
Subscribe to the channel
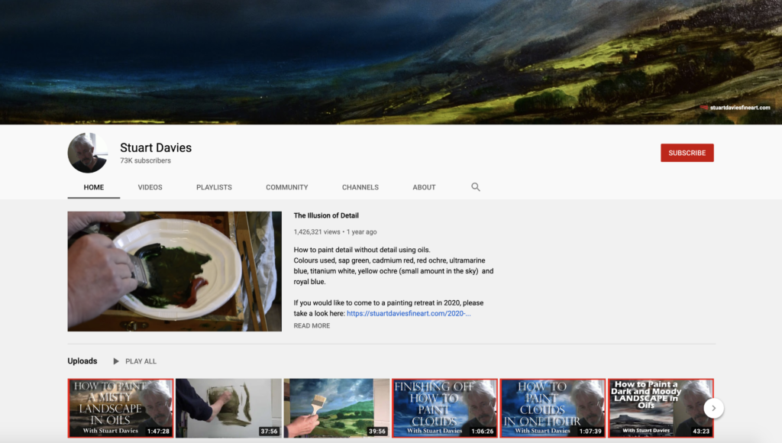(686, 153)
